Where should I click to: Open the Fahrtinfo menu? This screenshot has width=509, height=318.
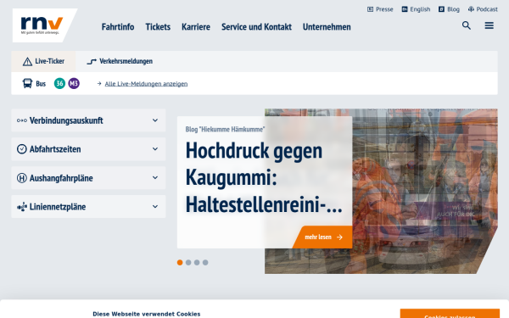tap(118, 26)
